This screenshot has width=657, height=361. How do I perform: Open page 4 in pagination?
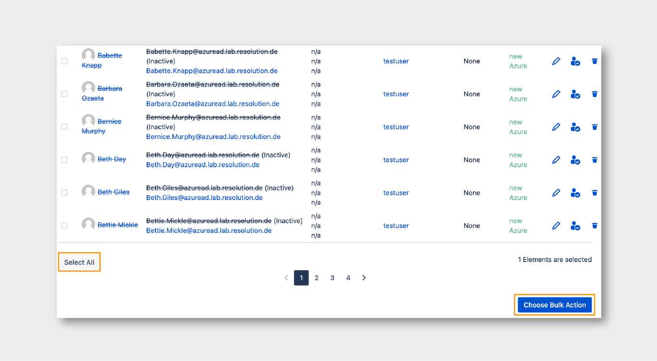(348, 278)
